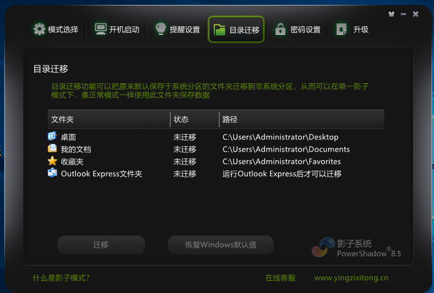434x293 pixels.
Task: Click 未迁移 status in 收藏夹 row
Action: (x=185, y=161)
